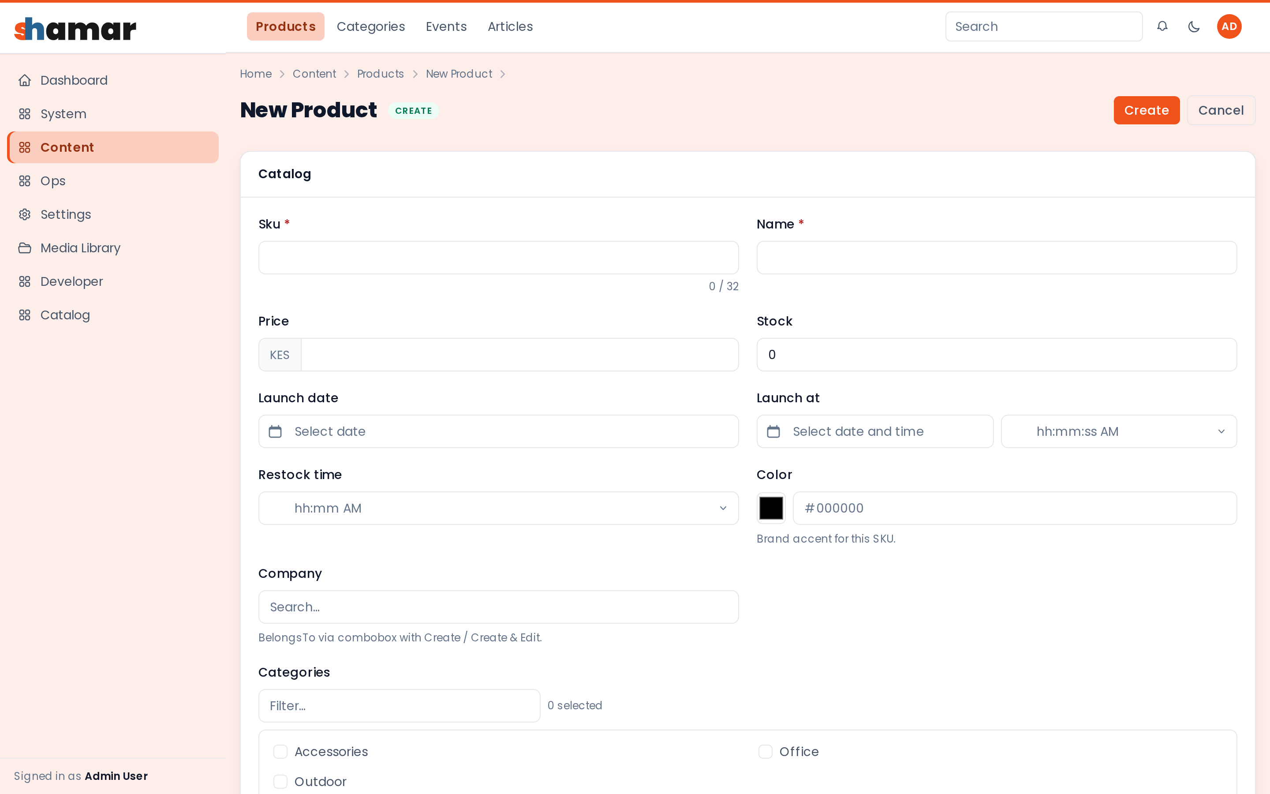
Task: Open the Content sidebar item
Action: (113, 148)
